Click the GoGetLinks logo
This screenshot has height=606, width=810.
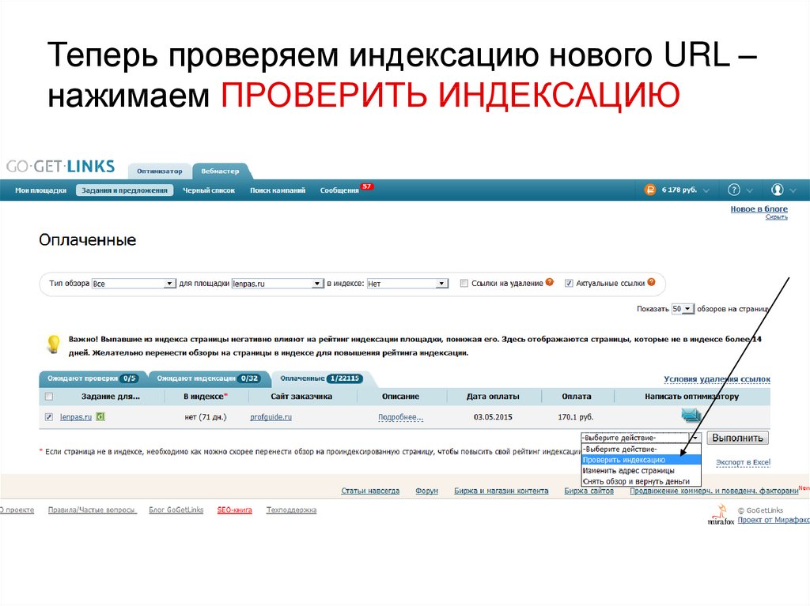[x=60, y=166]
